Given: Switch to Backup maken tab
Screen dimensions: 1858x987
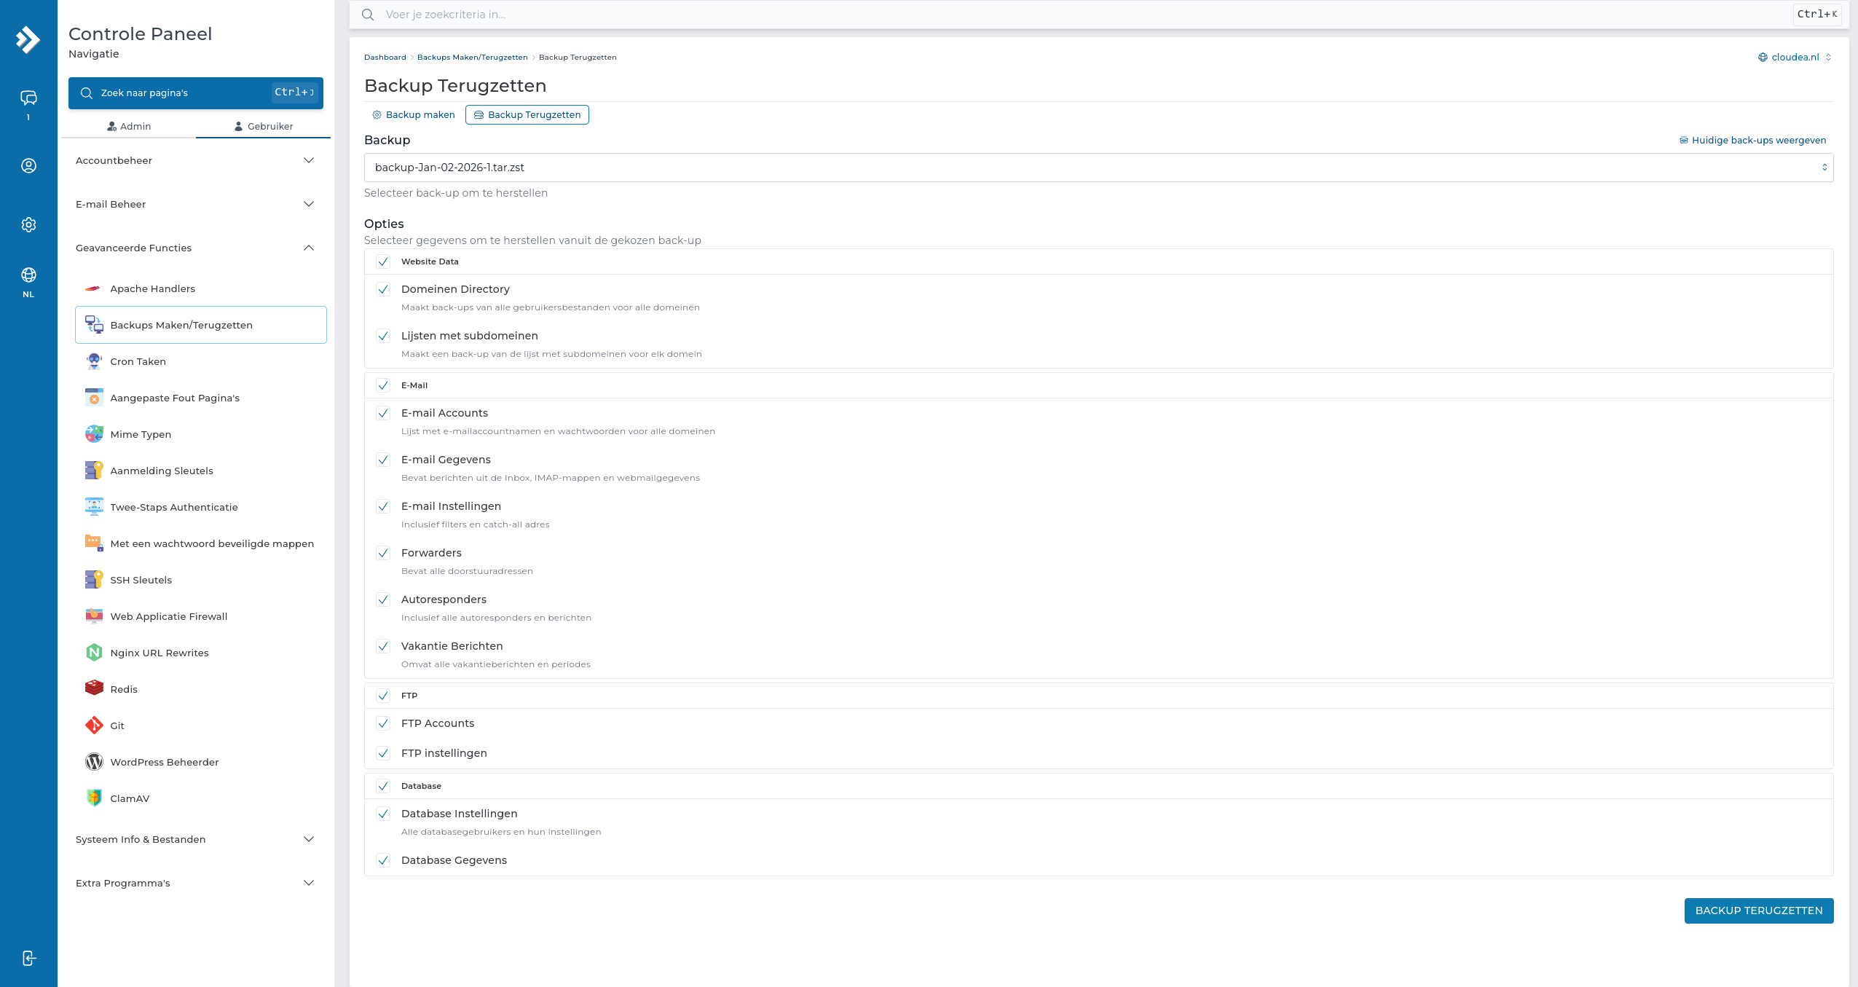Looking at the screenshot, I should [414, 115].
